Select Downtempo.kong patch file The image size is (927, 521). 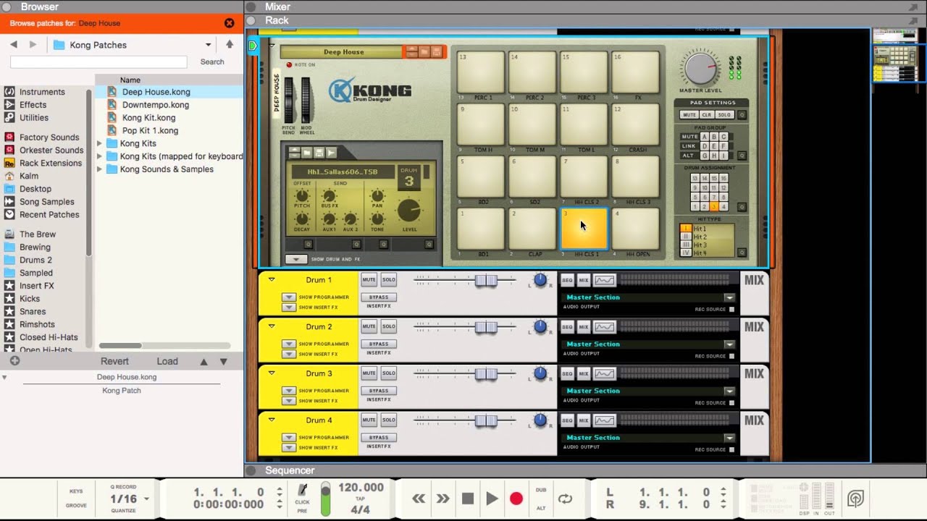coord(156,105)
